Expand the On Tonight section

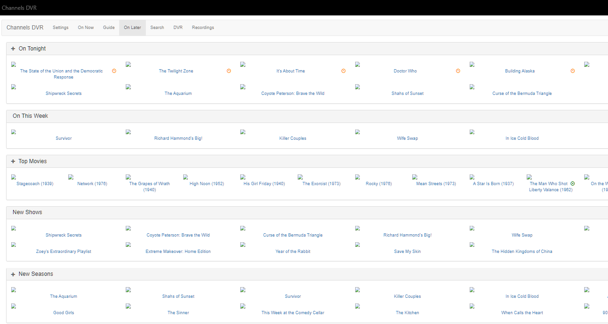click(13, 49)
